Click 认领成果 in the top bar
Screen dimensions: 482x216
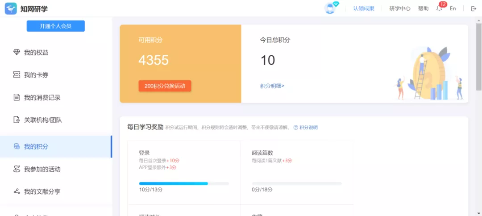pyautogui.click(x=364, y=8)
